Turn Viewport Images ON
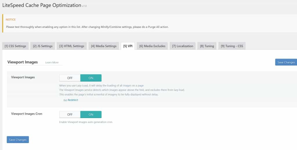The height and width of the screenshot is (150, 297). point(91,78)
